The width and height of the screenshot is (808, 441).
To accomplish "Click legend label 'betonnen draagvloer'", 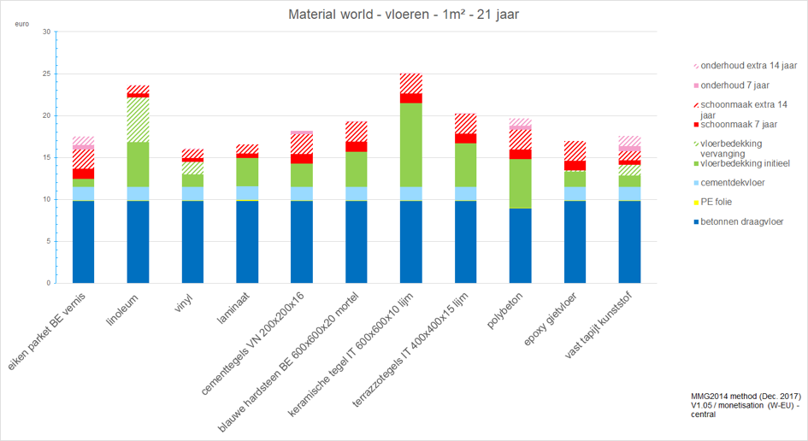I will [x=742, y=221].
